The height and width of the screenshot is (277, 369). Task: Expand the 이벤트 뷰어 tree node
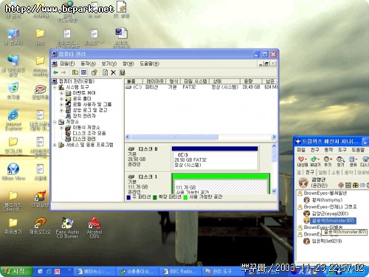pos(61,93)
